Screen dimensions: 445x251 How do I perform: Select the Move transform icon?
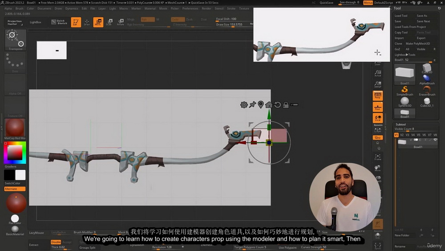click(98, 22)
